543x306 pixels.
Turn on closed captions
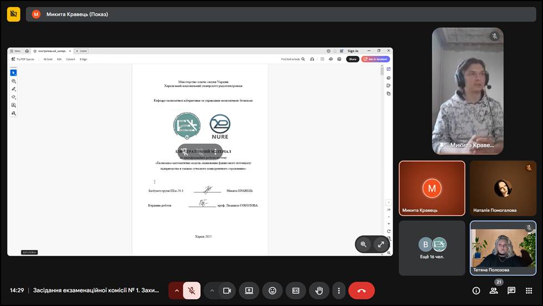(x=296, y=291)
